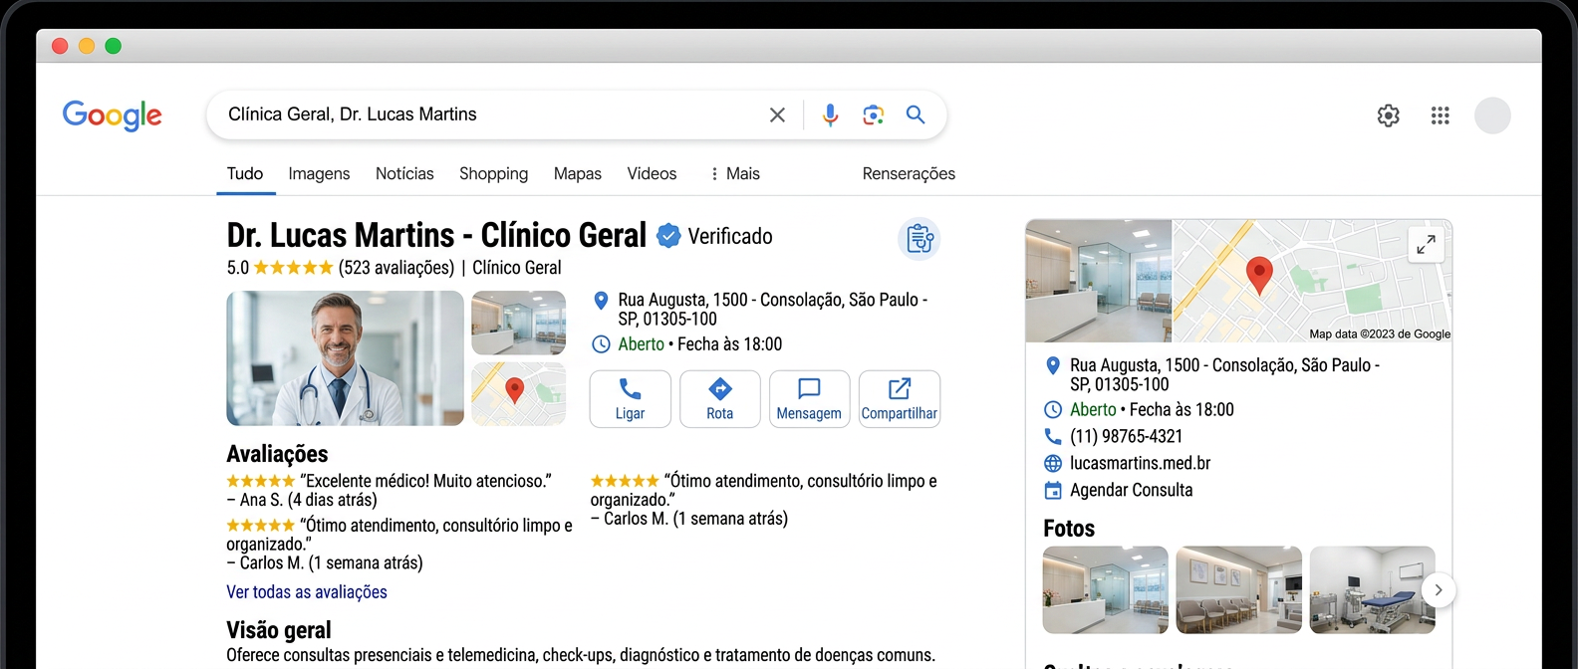Open the doctor's portrait photo
Screen dimensions: 1578x669
click(x=345, y=358)
